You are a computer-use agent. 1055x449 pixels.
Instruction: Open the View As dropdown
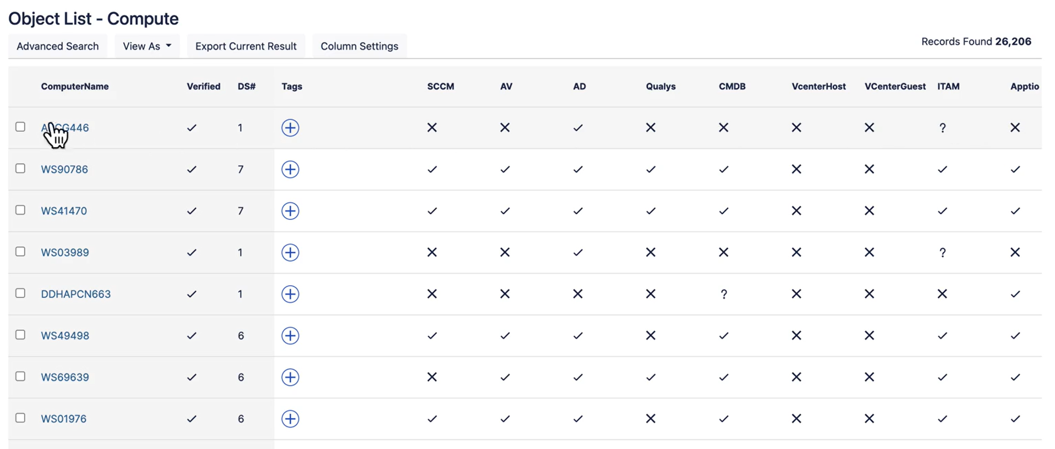(x=147, y=46)
